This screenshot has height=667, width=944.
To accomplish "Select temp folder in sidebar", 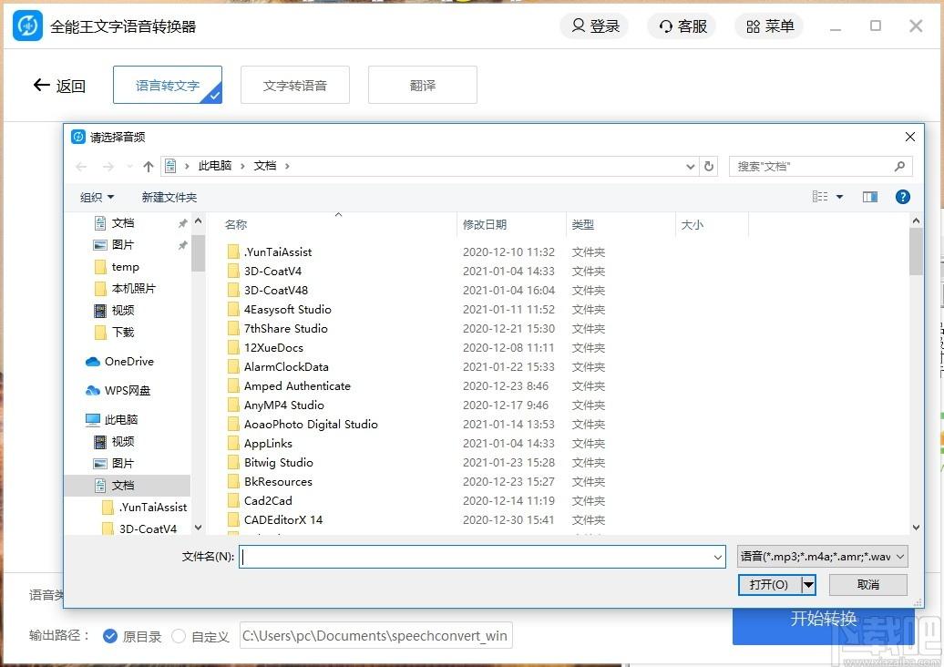I will pos(125,267).
